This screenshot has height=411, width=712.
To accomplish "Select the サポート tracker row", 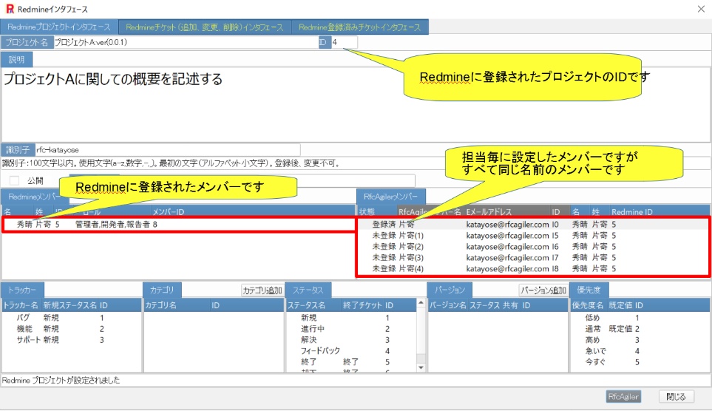I will [x=71, y=340].
